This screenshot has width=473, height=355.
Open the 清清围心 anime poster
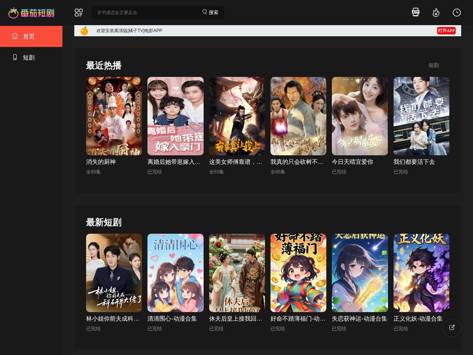[x=176, y=273]
